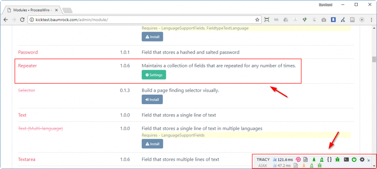Click the green-cornered screenshot extension icon
Viewport: 377px width, 169px height.
click(x=267, y=20)
